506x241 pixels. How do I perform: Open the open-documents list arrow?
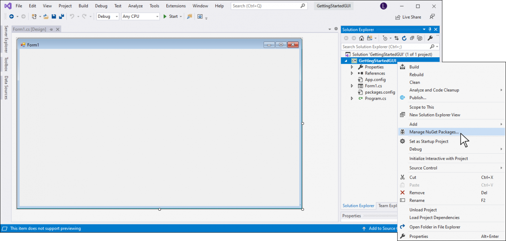point(330,29)
